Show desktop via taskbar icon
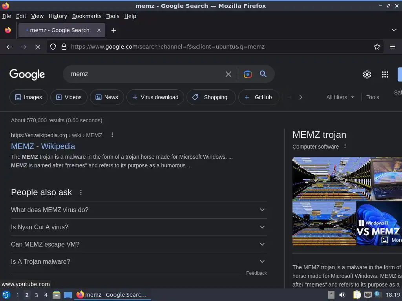Image resolution: width=402 pixels, height=301 pixels. tap(68, 295)
